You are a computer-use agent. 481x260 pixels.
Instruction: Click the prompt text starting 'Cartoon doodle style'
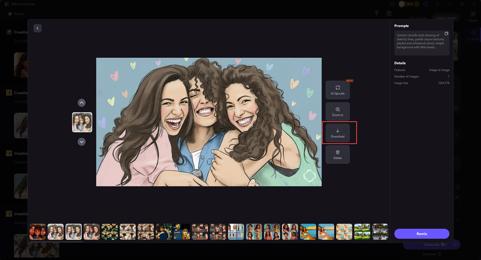[420, 41]
